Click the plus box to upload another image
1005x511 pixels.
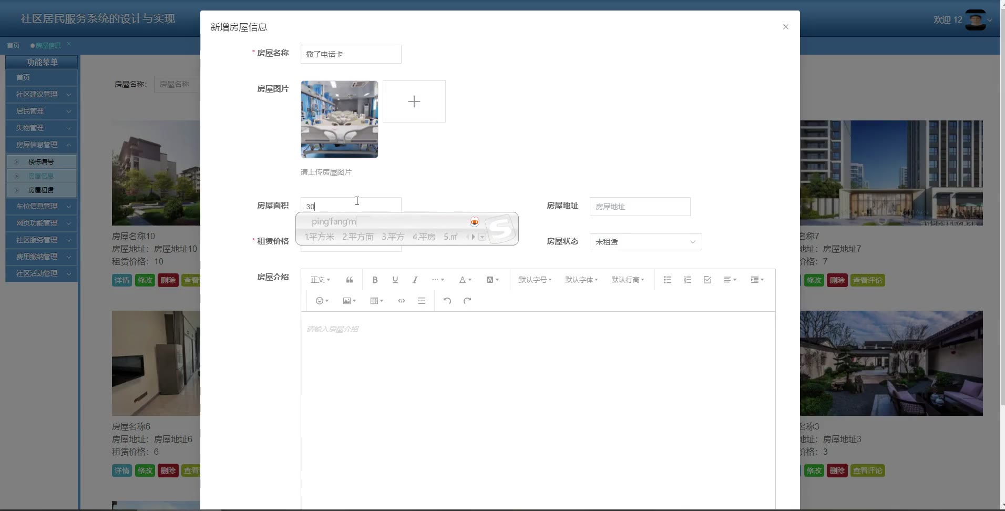point(414,101)
